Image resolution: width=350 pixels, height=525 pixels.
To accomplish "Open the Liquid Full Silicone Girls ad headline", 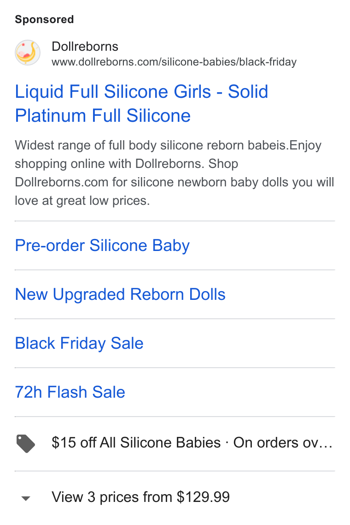I will pos(141,103).
